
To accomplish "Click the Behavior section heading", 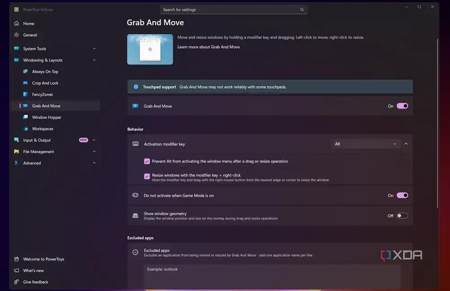I will [x=135, y=129].
